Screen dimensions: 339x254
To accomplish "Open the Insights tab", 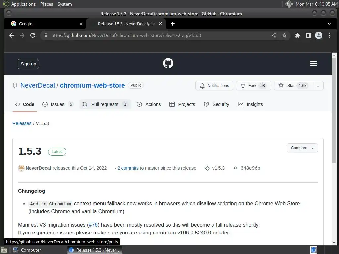I will click(250, 104).
